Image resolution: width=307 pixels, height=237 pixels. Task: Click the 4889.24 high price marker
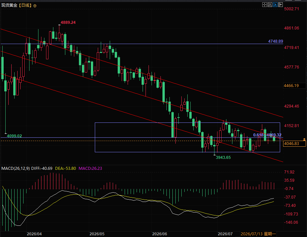point(68,23)
